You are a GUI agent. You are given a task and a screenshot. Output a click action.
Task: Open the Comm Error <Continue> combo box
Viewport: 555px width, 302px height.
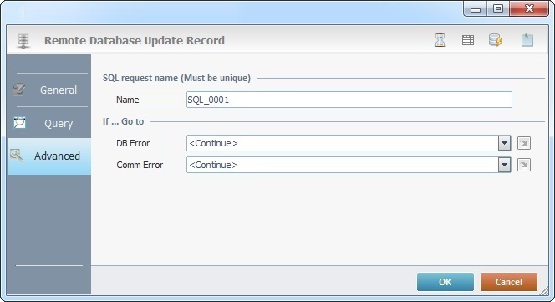coord(349,165)
